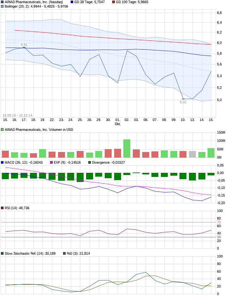The image size is (229, 297).
Task: Click the red 70 RSI threshold label
Action: [219, 222]
